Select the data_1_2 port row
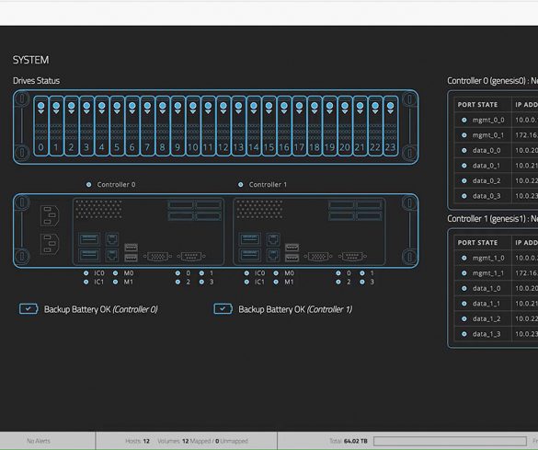 coord(496,319)
